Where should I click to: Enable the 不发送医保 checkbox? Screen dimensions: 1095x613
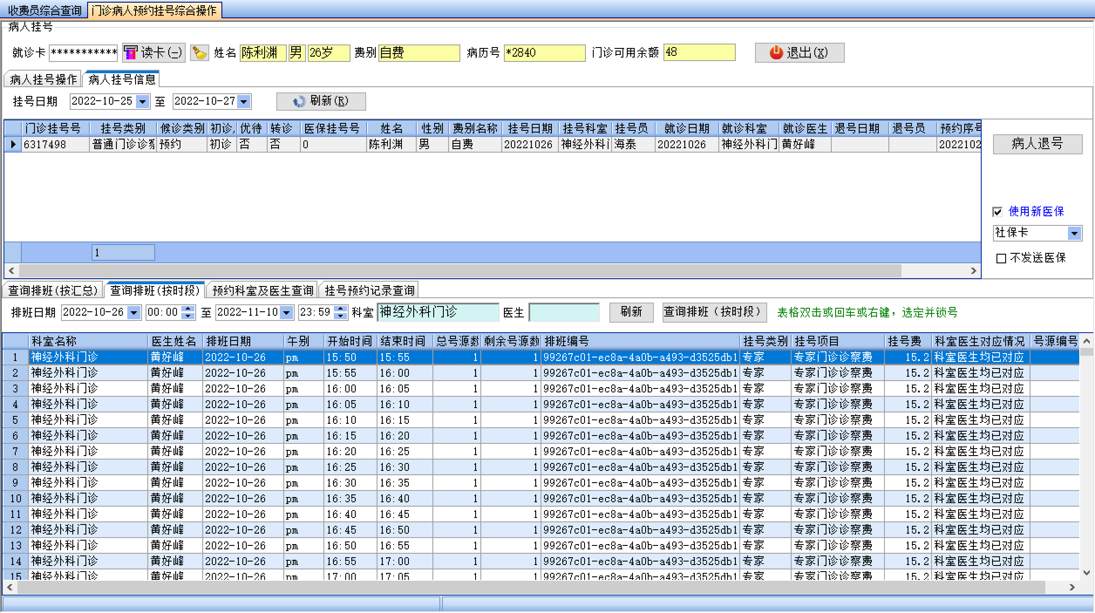coord(1001,259)
